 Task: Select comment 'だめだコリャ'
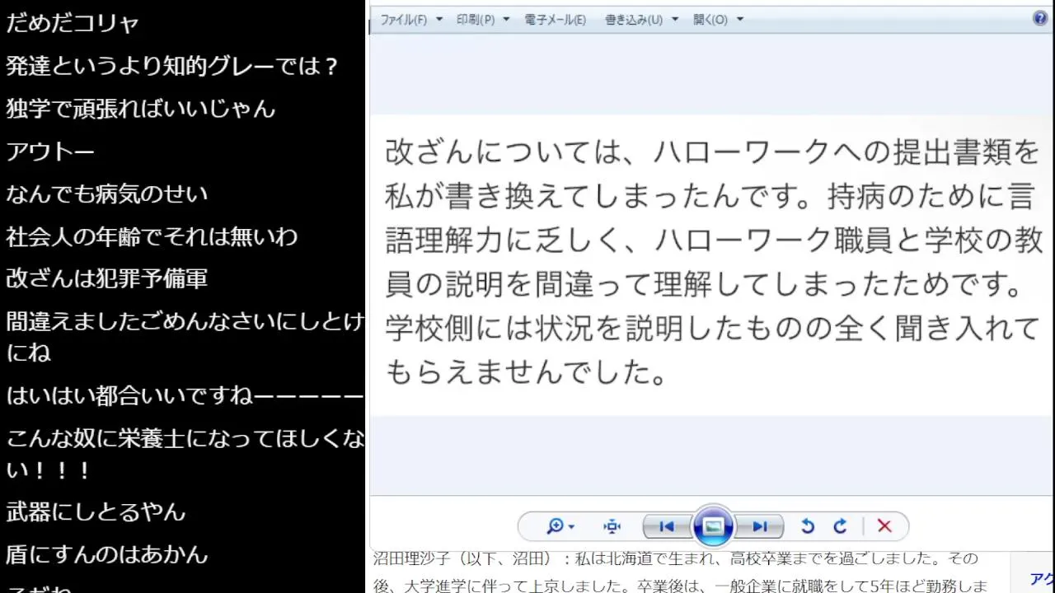[73, 23]
